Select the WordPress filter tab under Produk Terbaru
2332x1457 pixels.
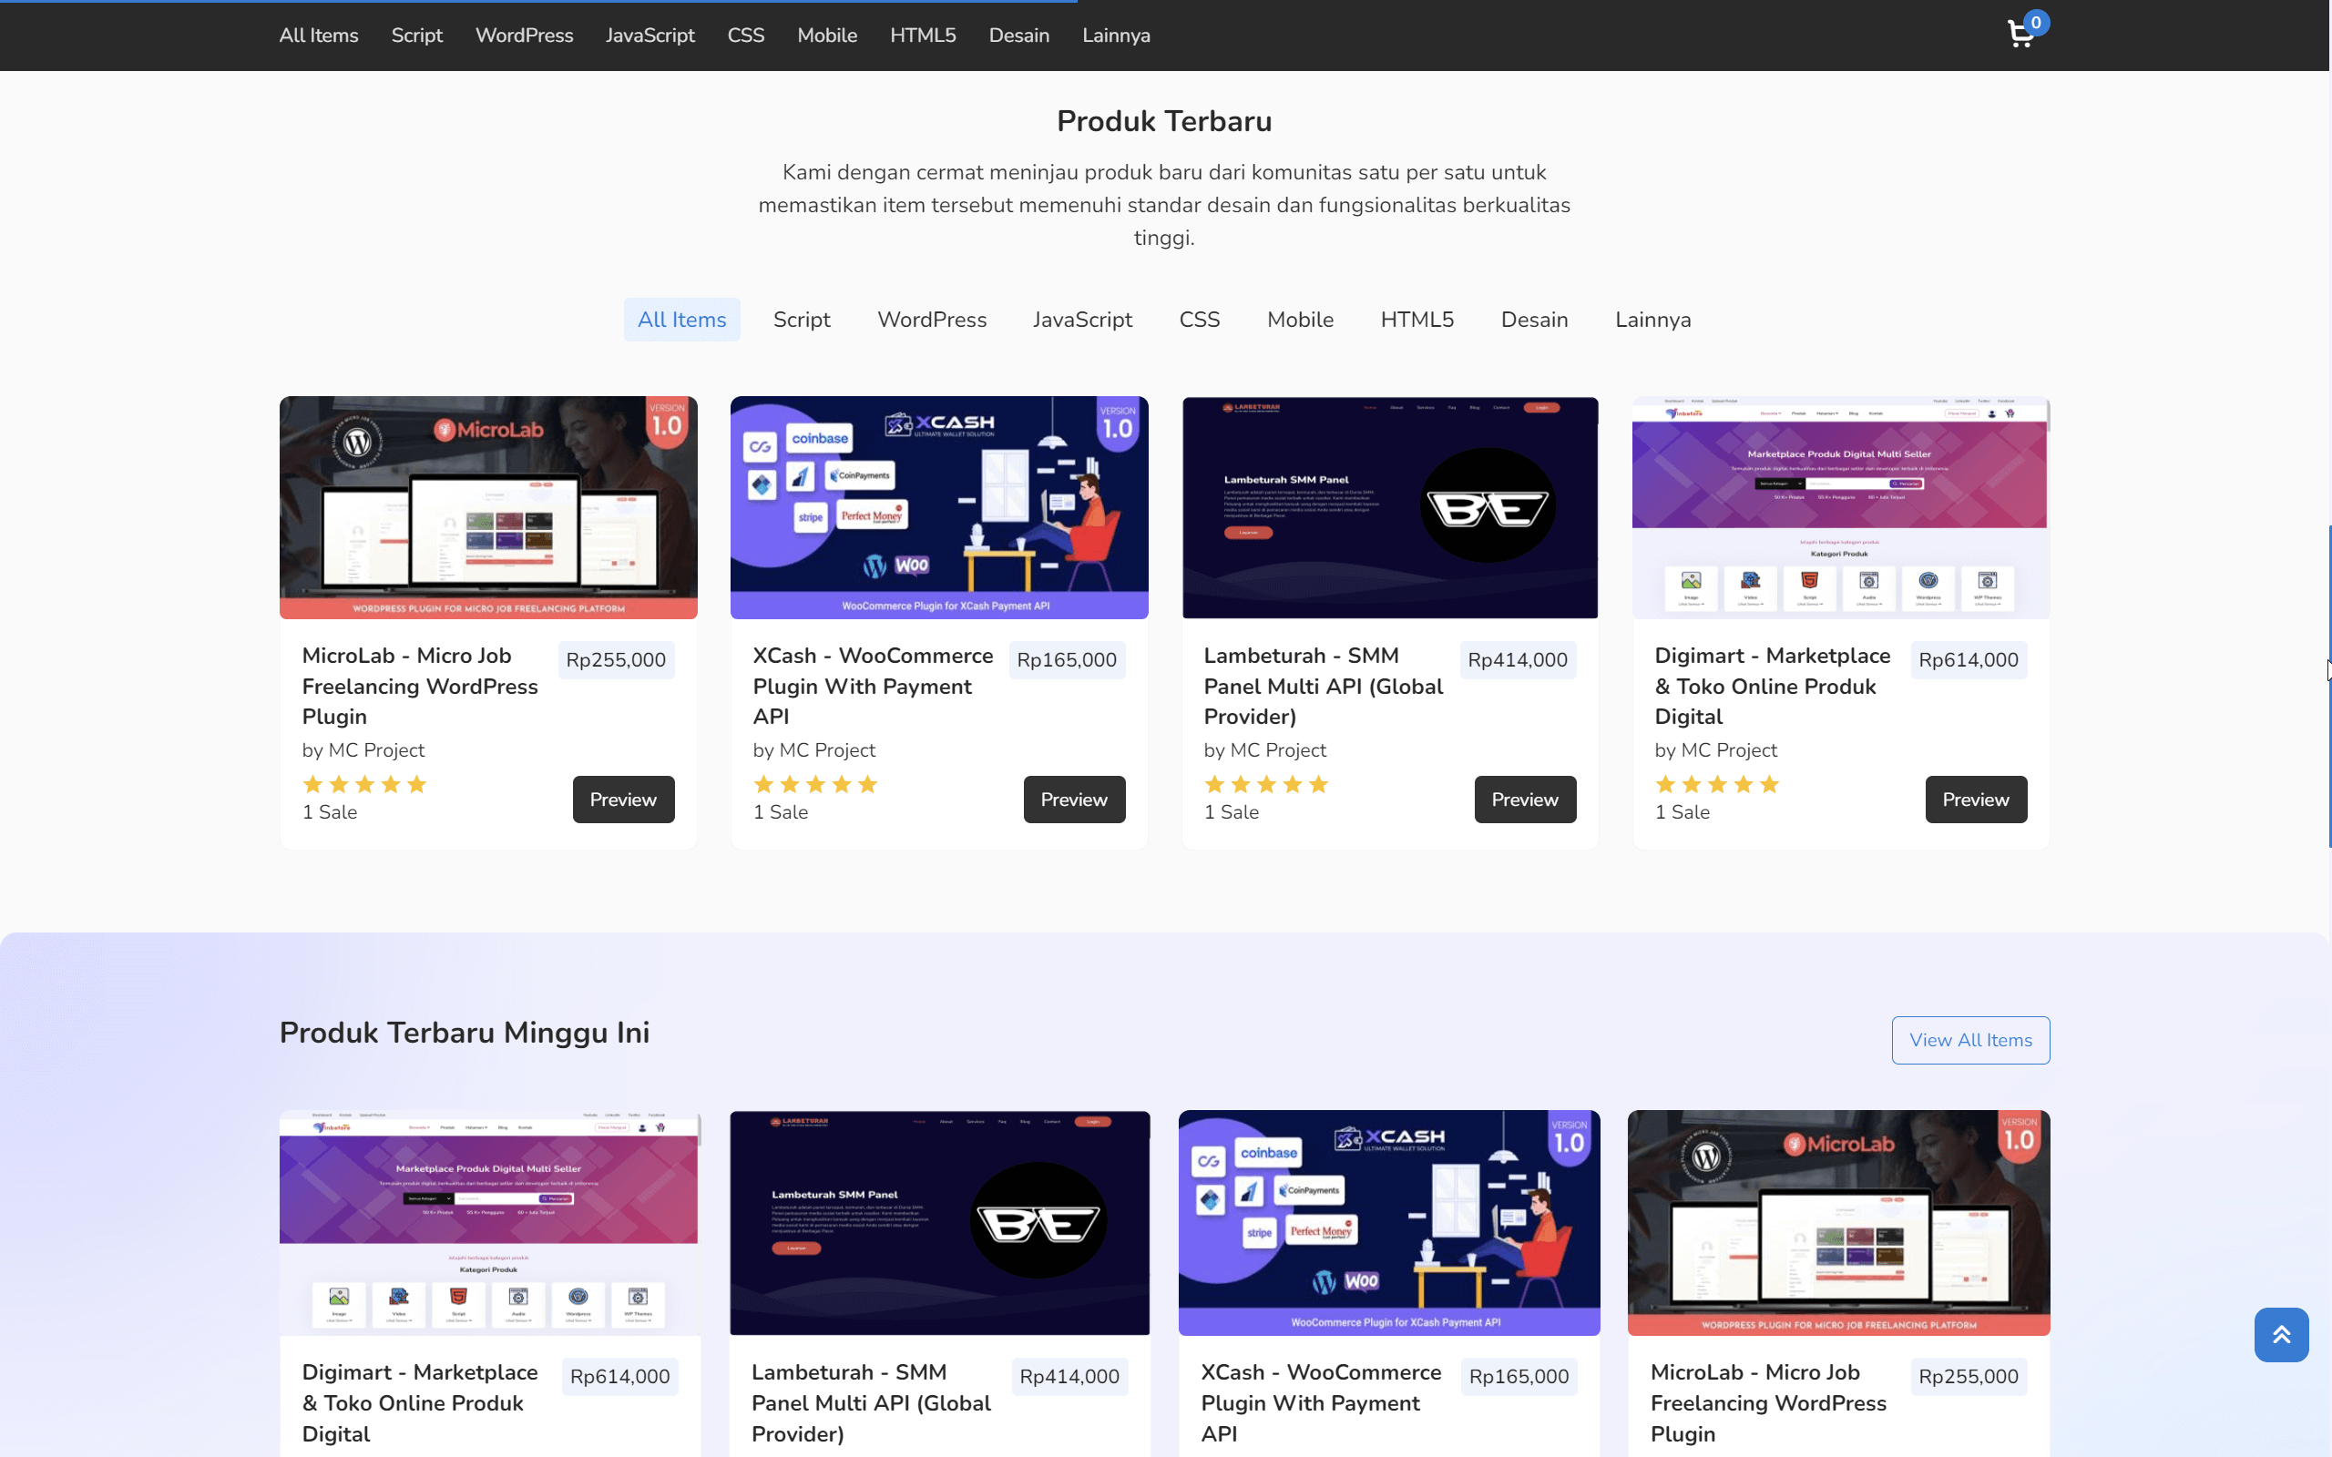tap(932, 319)
